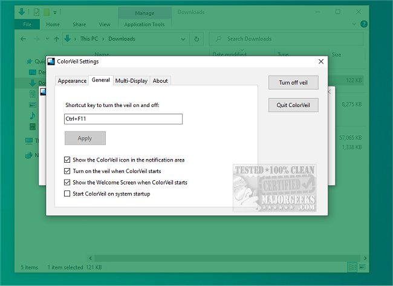
Task: Select the Music note icon in sidebar
Action: 33,115
